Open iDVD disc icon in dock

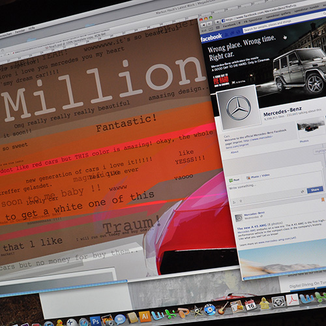210,310
